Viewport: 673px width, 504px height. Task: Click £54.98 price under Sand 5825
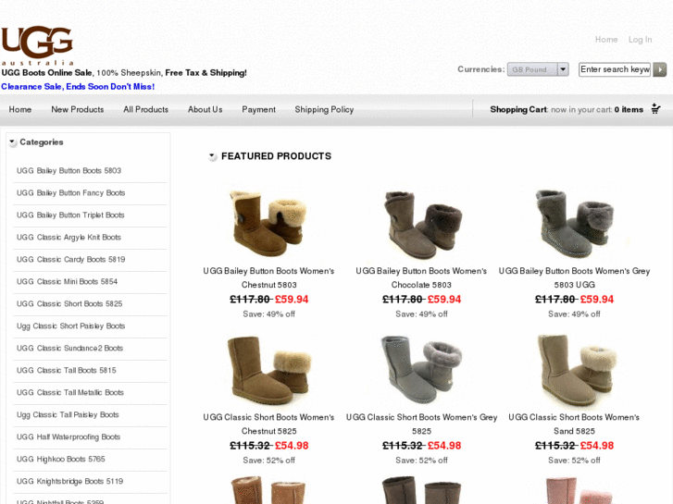click(596, 446)
